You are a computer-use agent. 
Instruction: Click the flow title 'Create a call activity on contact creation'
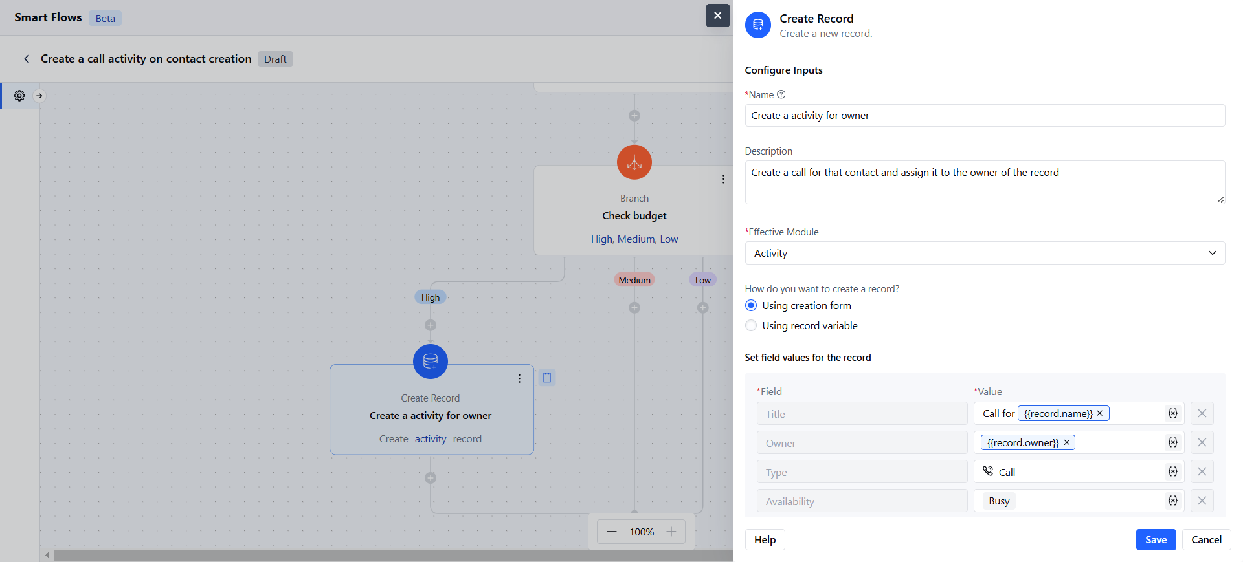(x=146, y=59)
